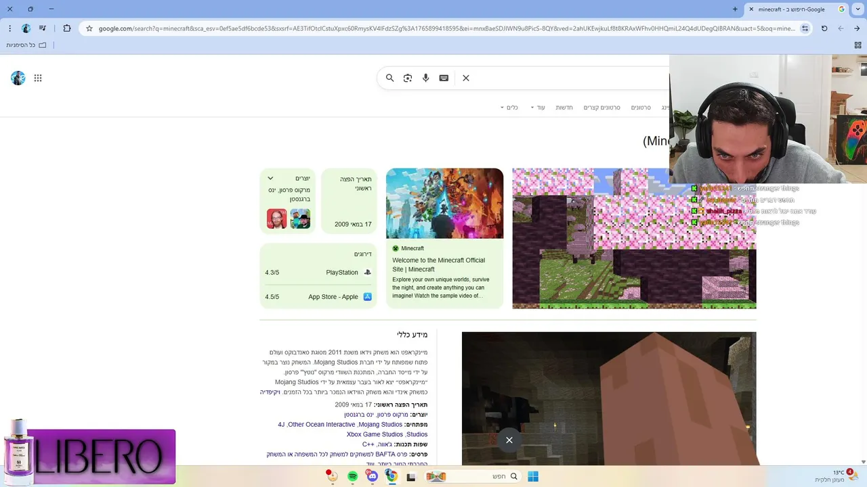Open the black-and-white square app on the taskbar
867x487 pixels.
pyautogui.click(x=410, y=478)
